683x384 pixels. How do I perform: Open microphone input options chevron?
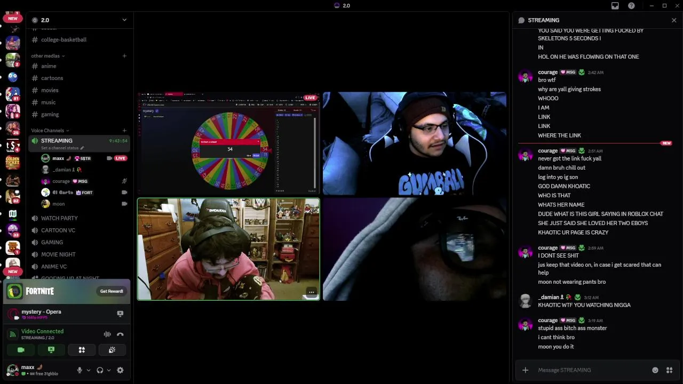pyautogui.click(x=89, y=370)
